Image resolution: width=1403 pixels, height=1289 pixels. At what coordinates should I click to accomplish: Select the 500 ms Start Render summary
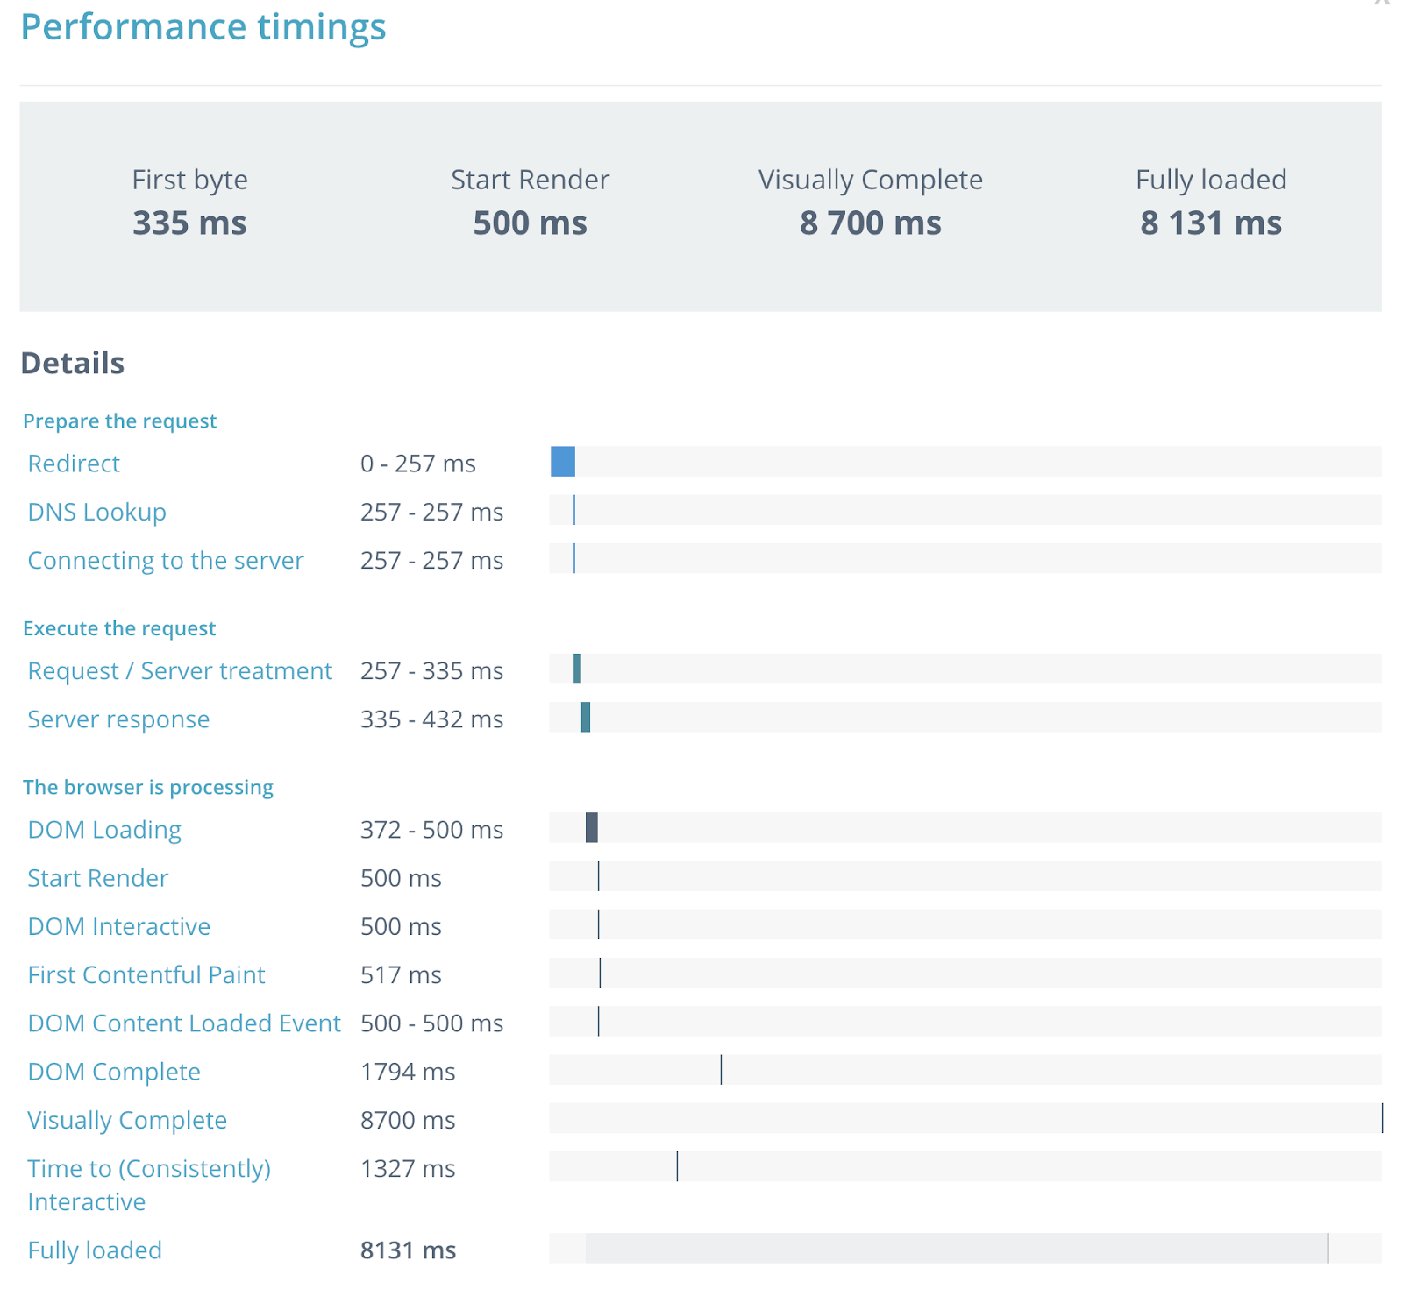tap(530, 223)
